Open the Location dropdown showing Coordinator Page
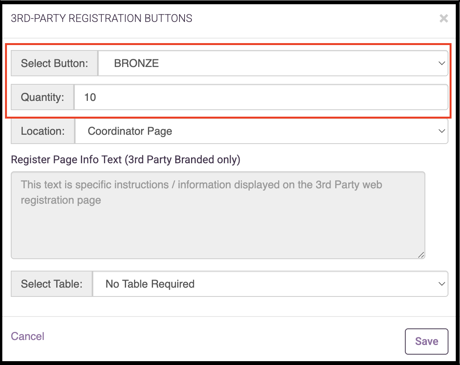The width and height of the screenshot is (460, 365). (x=261, y=131)
